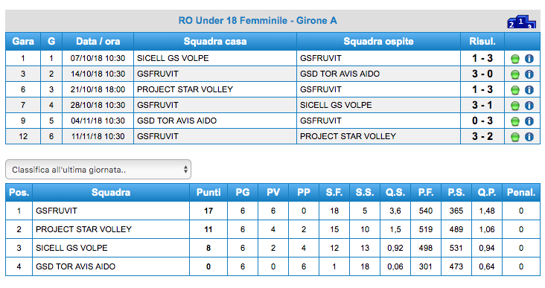
Task: Click the podium ranking icon in header
Action: 521,22
